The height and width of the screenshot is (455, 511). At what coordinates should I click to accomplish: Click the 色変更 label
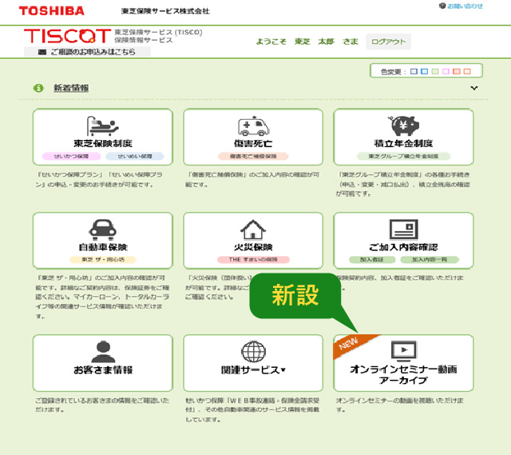coord(393,71)
